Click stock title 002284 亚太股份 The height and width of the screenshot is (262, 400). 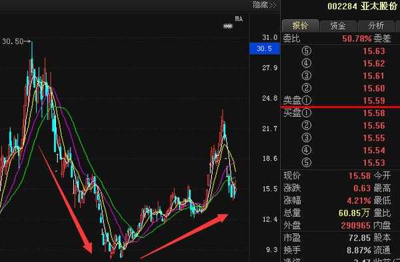pyautogui.click(x=362, y=6)
